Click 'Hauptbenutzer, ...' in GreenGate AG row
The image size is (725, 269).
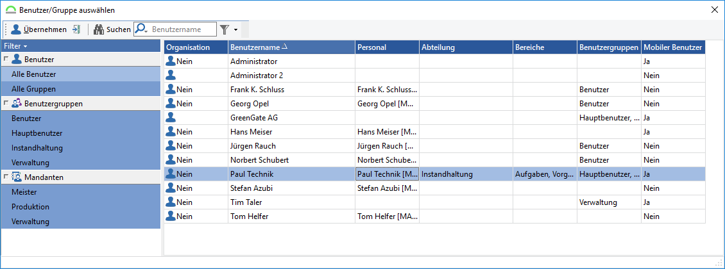[x=610, y=118]
